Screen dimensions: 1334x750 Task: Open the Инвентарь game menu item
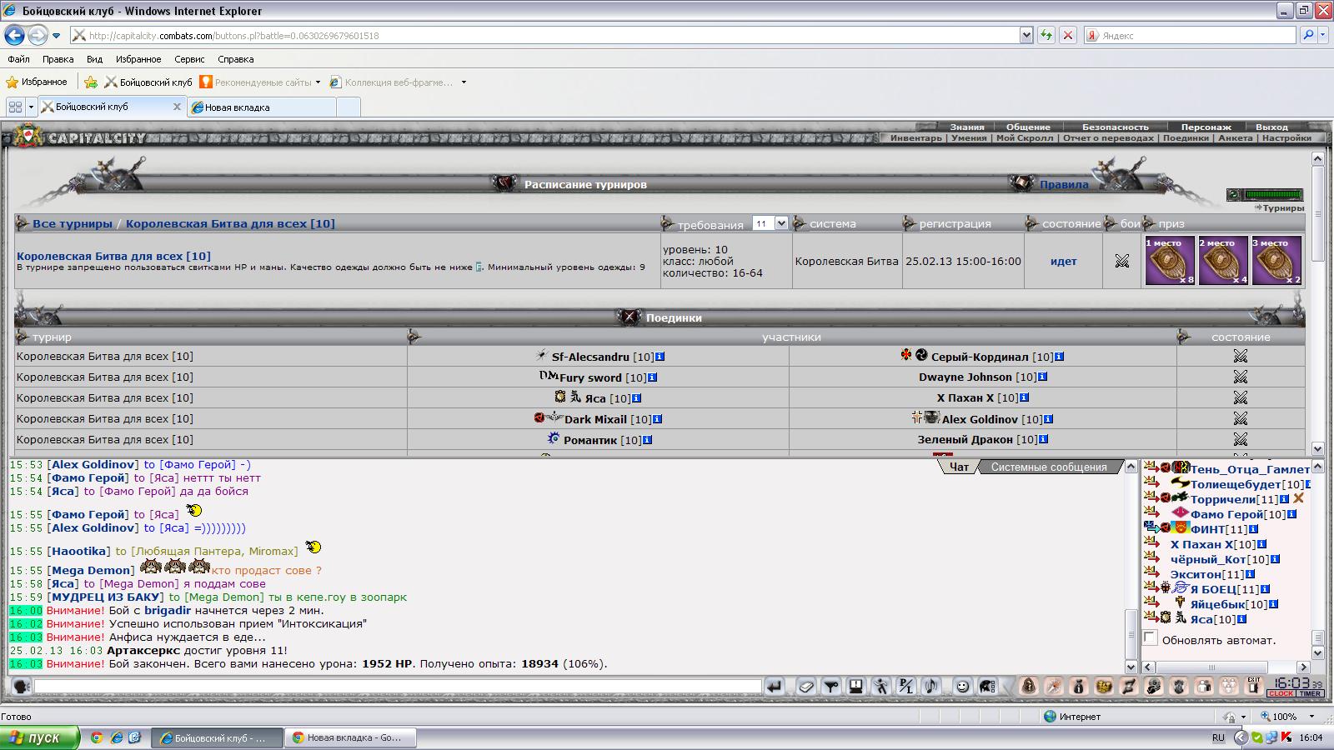915,138
